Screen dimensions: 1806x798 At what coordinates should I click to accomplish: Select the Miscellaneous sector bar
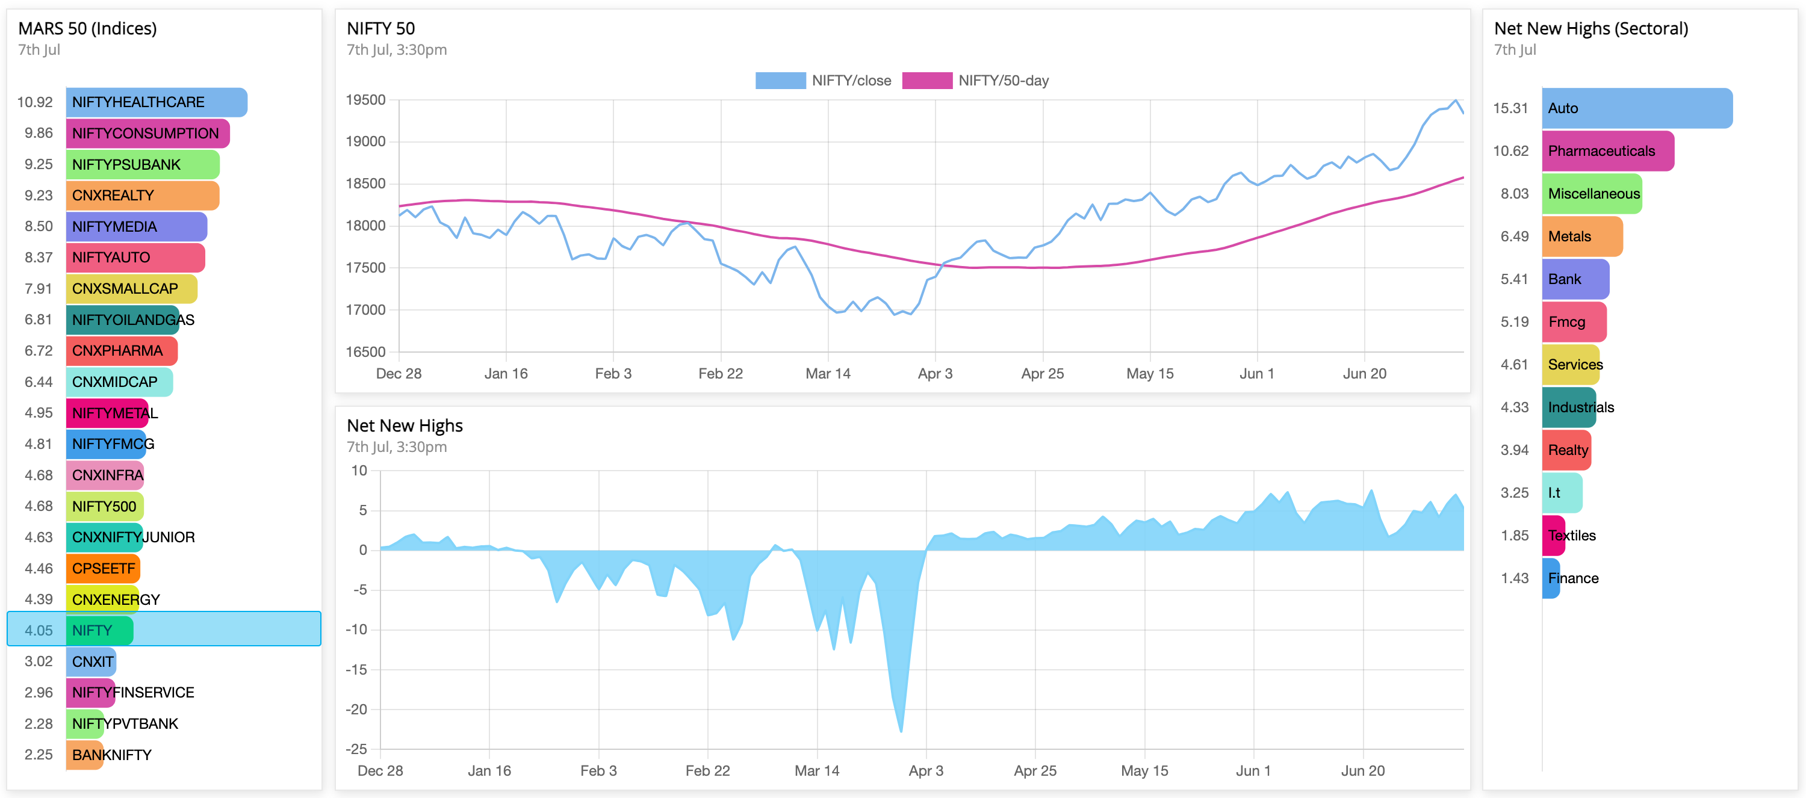click(x=1592, y=193)
